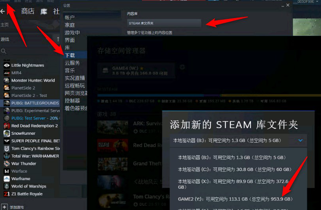Click the DLC 228.67 GB legend entry
This screenshot has height=210, width=321.
[x=140, y=101]
